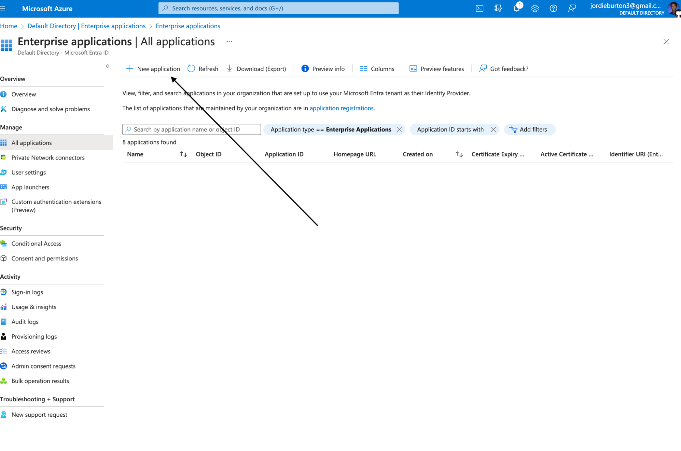Go to Home breadcrumb
This screenshot has height=451, width=681.
(x=9, y=26)
